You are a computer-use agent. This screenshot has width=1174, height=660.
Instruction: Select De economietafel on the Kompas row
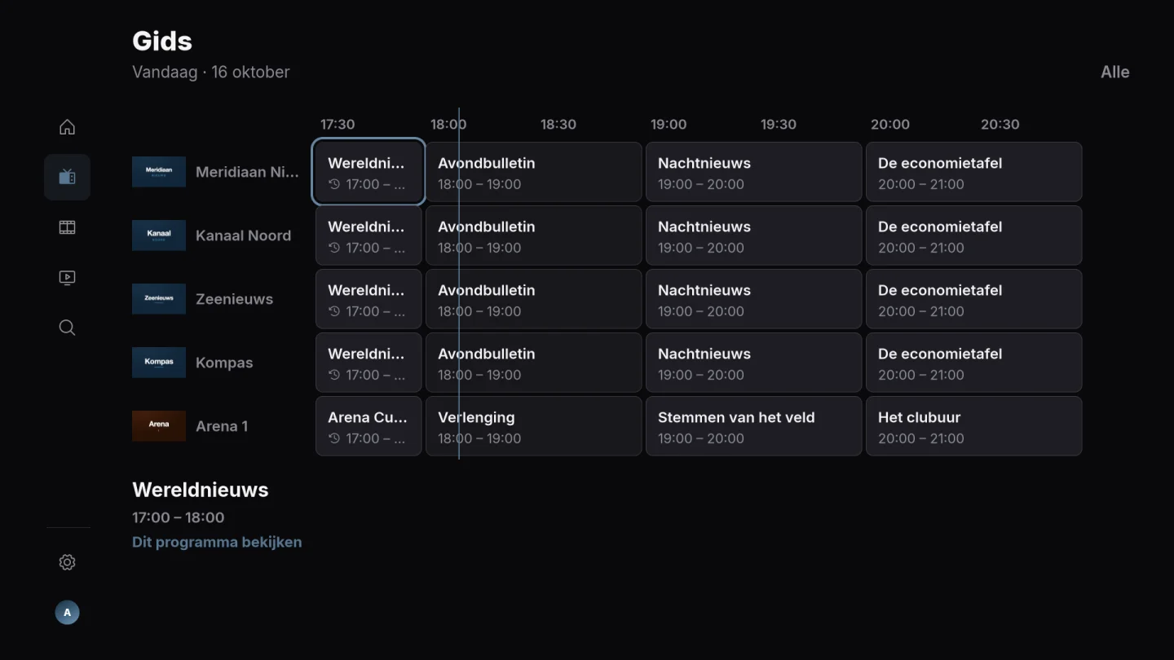click(x=974, y=363)
